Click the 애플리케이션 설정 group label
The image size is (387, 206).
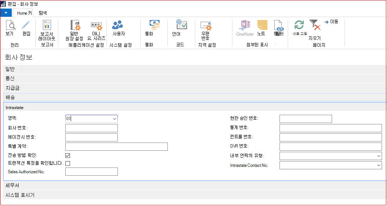86,45
